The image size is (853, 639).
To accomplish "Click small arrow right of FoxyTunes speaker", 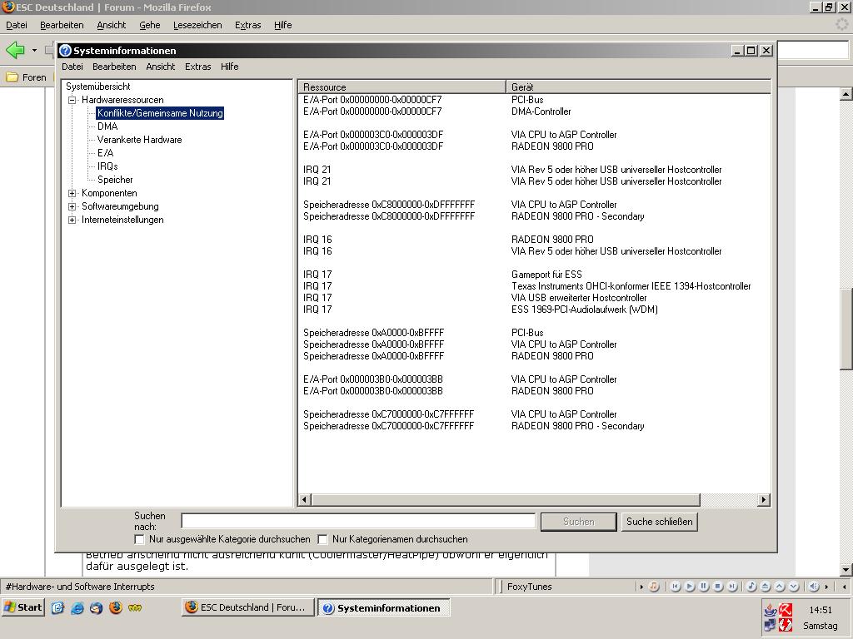I will 826,587.
